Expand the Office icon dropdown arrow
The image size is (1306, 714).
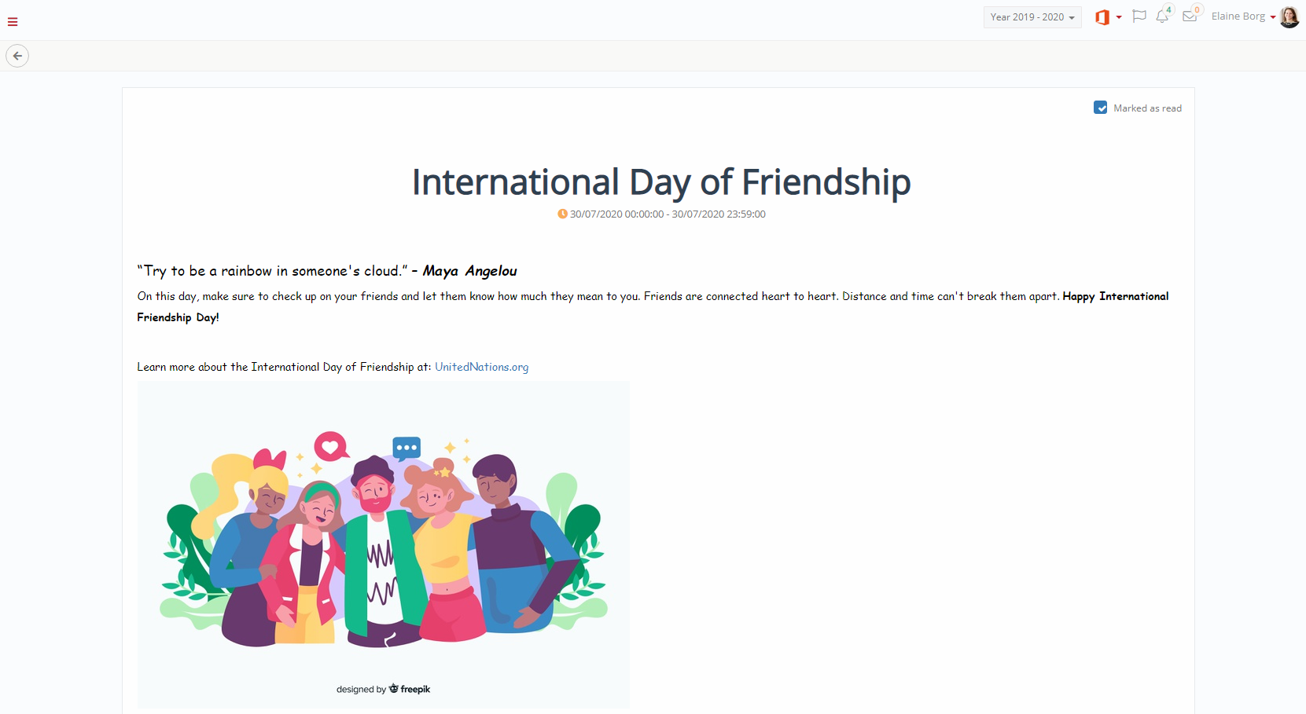(x=1119, y=17)
